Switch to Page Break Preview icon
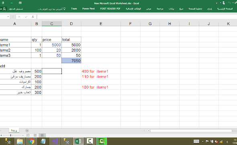The height and width of the screenshot is (145, 237). coord(28,135)
